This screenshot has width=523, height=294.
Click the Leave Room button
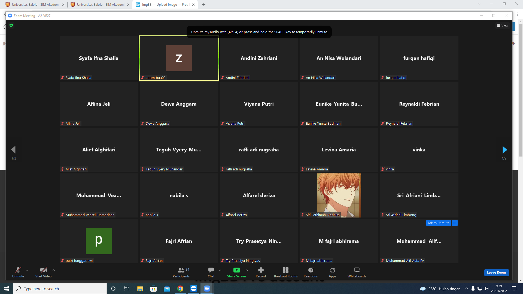point(496,272)
